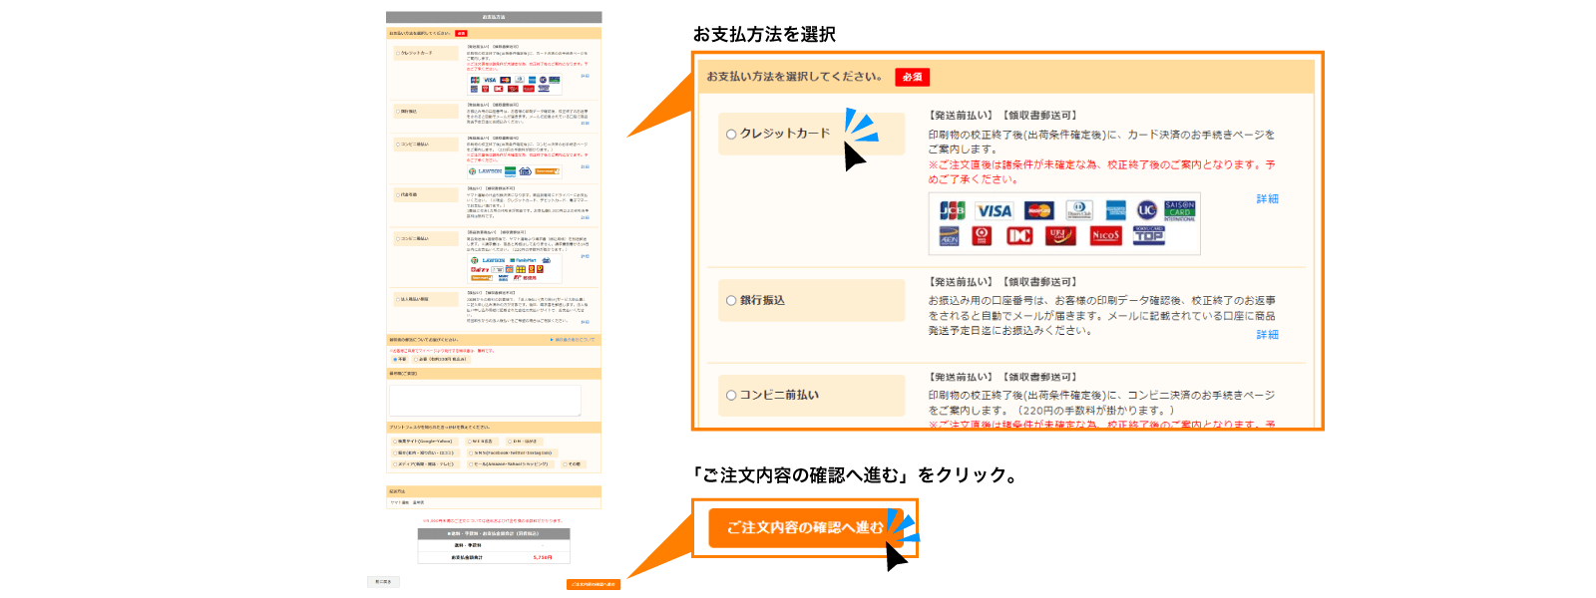Open the blue receipt info link in preview
This screenshot has height=598, width=1596.
click(573, 340)
